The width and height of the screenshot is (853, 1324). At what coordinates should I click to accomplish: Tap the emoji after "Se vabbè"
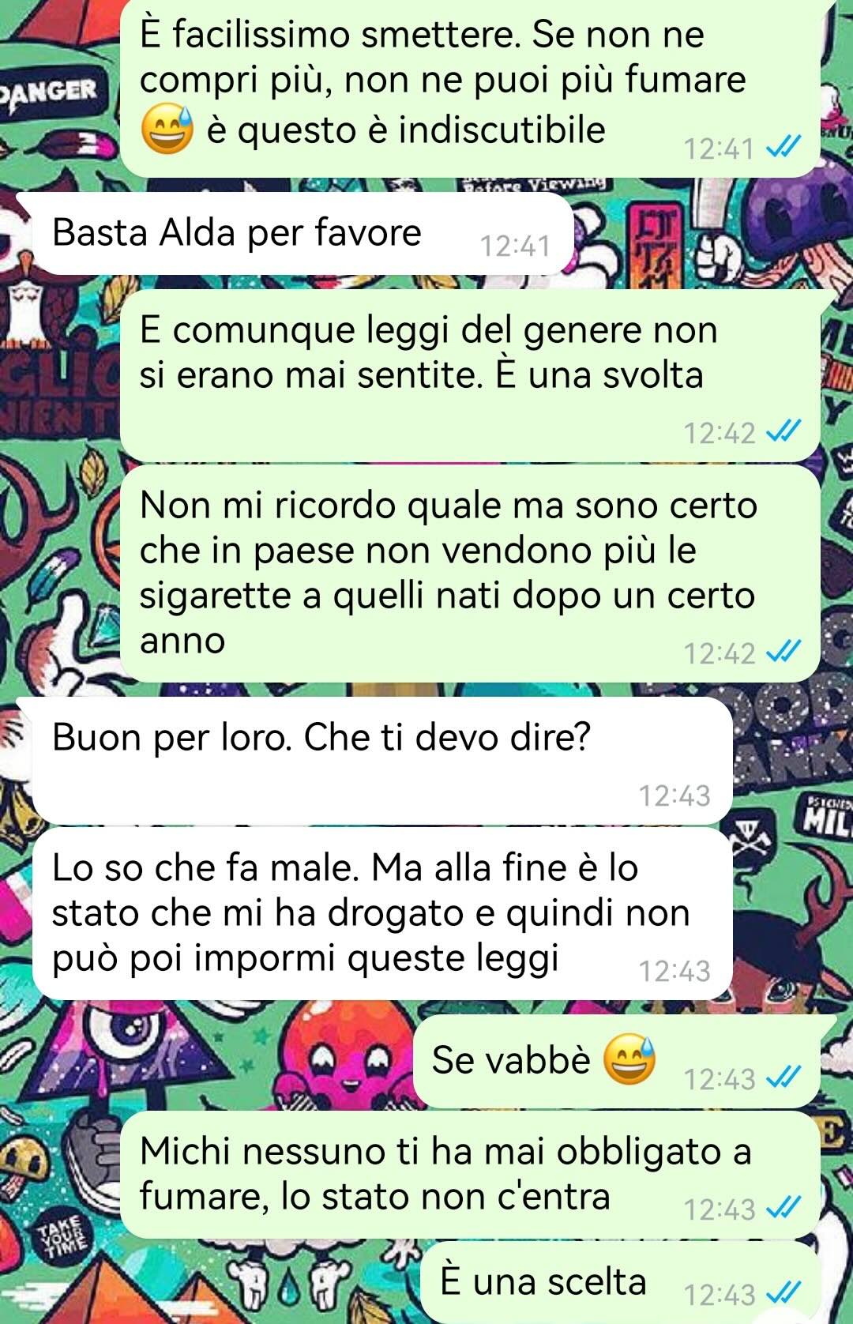coord(629,1059)
